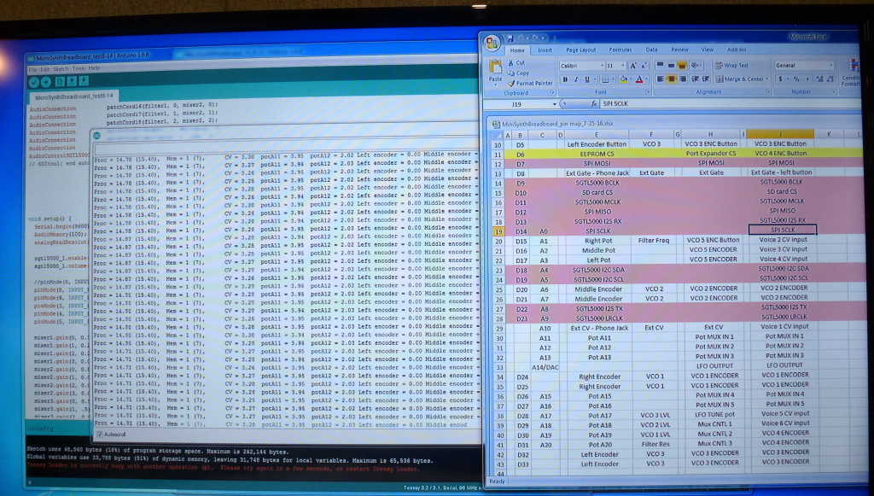Click Copy in the Clipboard group
The image size is (874, 496).
coord(518,73)
